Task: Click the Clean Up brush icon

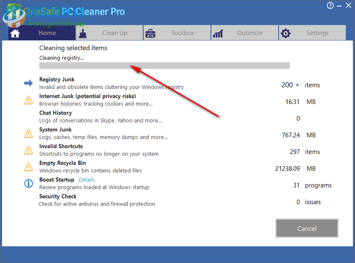Action: tap(82, 33)
